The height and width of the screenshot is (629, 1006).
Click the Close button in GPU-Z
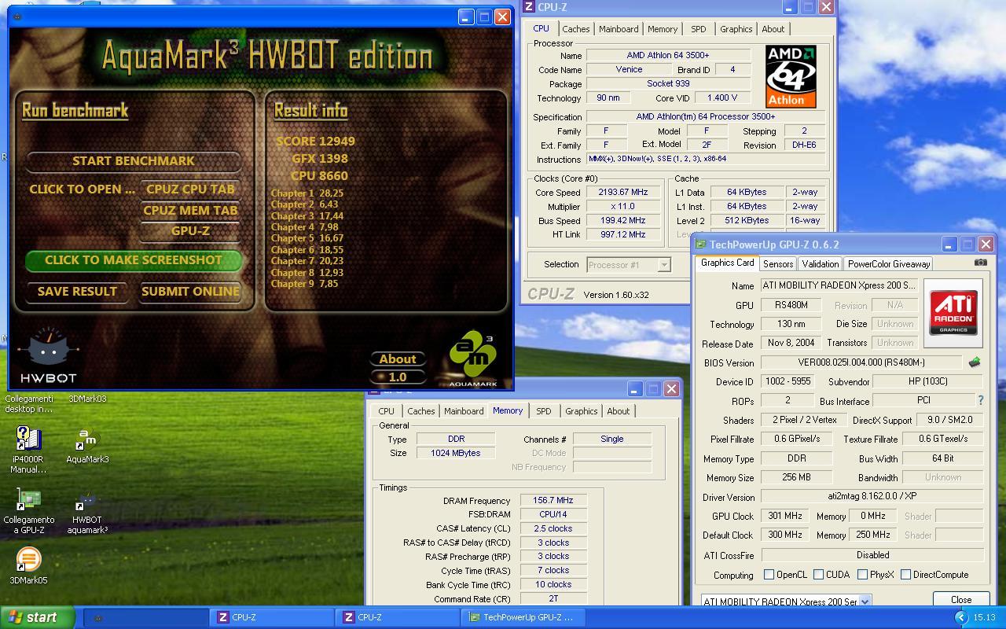point(960,599)
